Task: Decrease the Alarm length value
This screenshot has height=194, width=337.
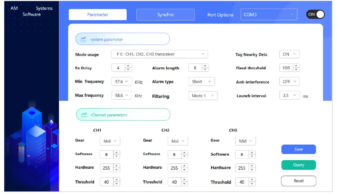Action: (x=205, y=70)
